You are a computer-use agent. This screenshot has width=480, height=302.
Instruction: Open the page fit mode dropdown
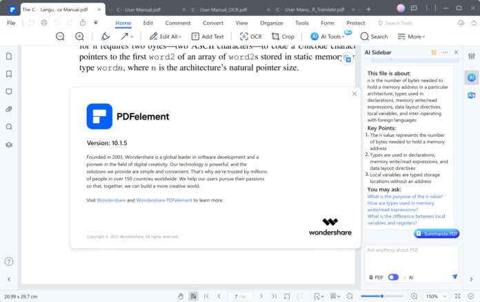(x=319, y=296)
